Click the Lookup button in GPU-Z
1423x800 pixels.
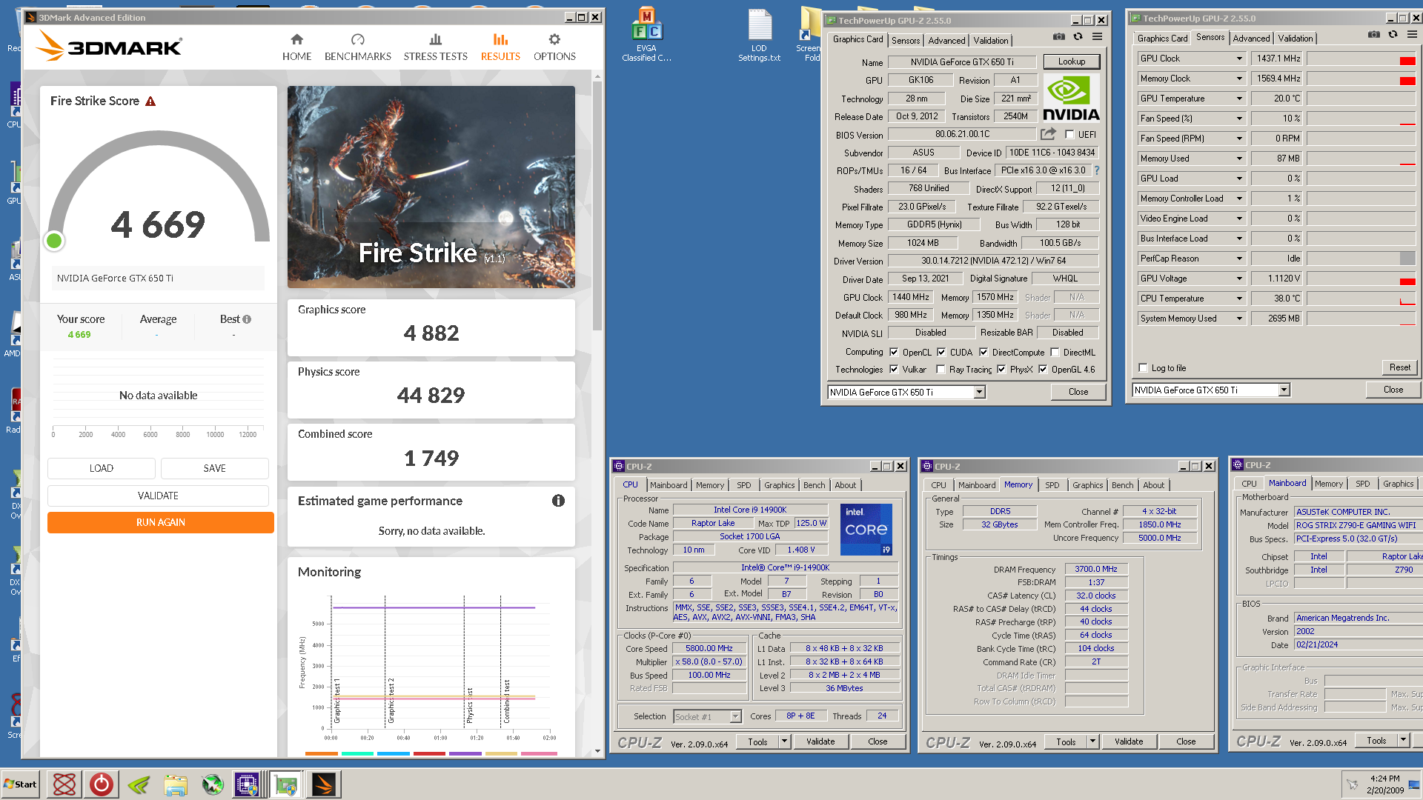[x=1071, y=61]
